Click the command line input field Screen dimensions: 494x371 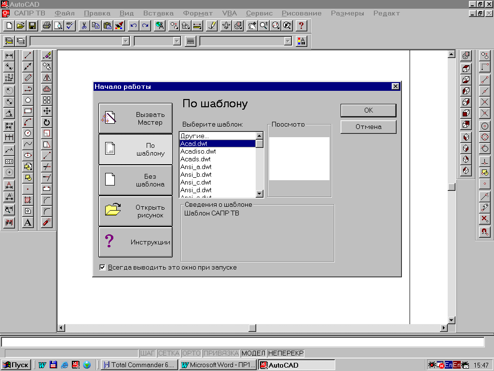click(x=243, y=342)
